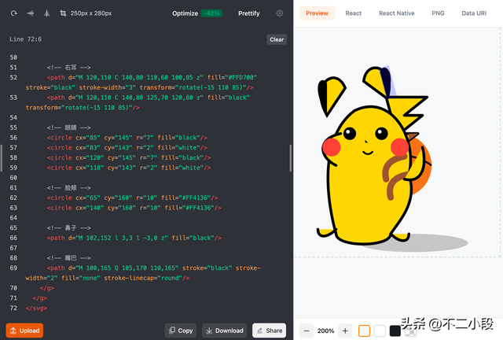Open the editor settings gear
Screen dimensions: 503x340
click(280, 13)
